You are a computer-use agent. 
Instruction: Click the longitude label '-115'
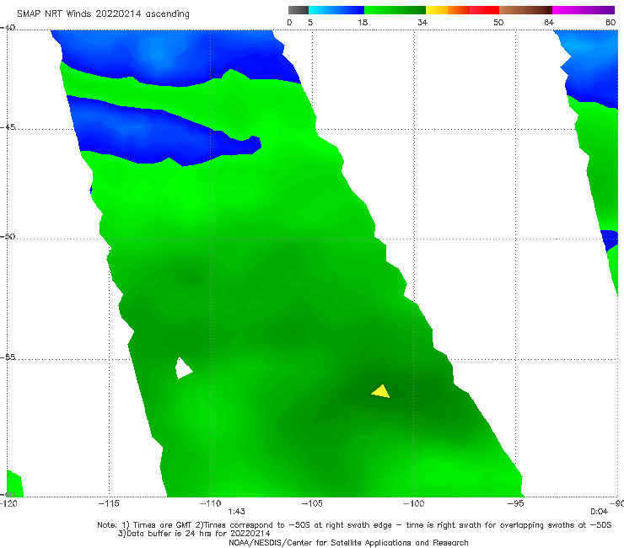(x=109, y=503)
